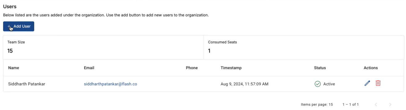Click the 1 – 1 of 1 range label
Image resolution: width=406 pixels, height=110 pixels.
(x=351, y=105)
